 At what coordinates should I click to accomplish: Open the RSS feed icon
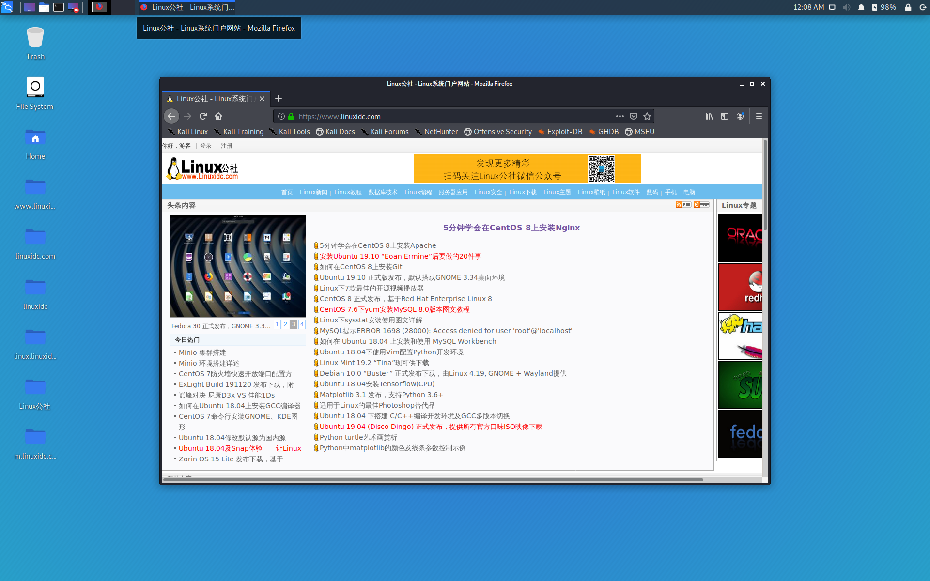coord(683,205)
